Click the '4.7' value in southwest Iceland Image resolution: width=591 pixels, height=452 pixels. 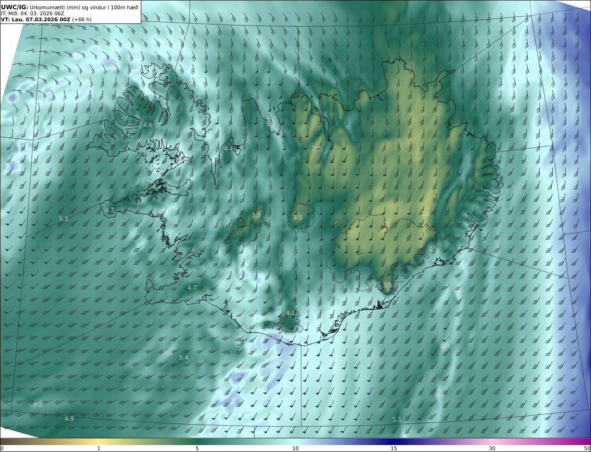192,287
